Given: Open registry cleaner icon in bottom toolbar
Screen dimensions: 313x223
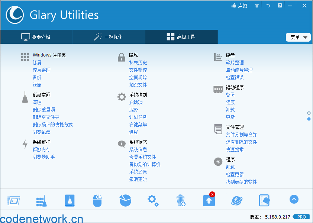Looking at the screenshot, I should pos(42,201).
